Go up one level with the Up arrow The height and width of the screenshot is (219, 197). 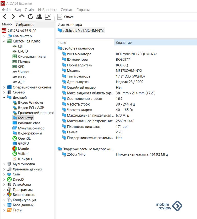click(22, 17)
